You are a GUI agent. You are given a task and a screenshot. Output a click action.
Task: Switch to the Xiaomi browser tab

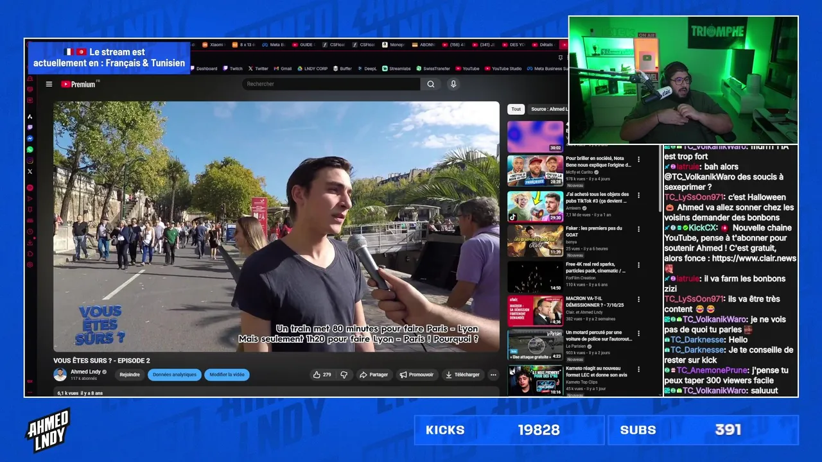[214, 45]
